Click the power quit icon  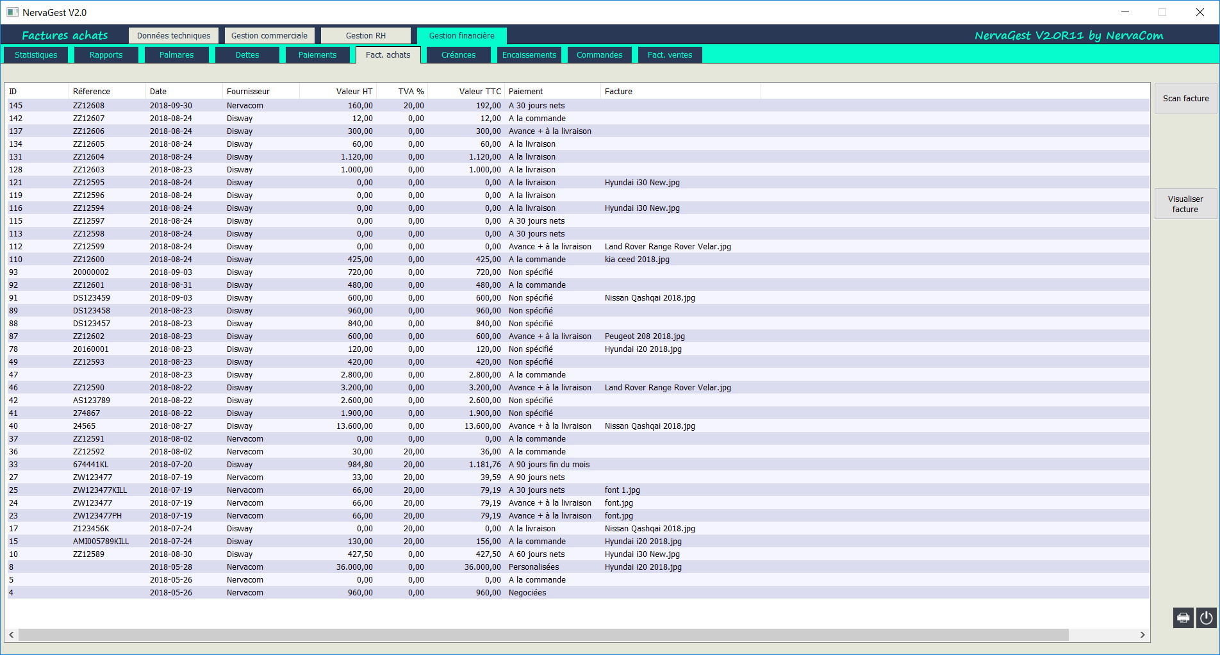(1206, 618)
